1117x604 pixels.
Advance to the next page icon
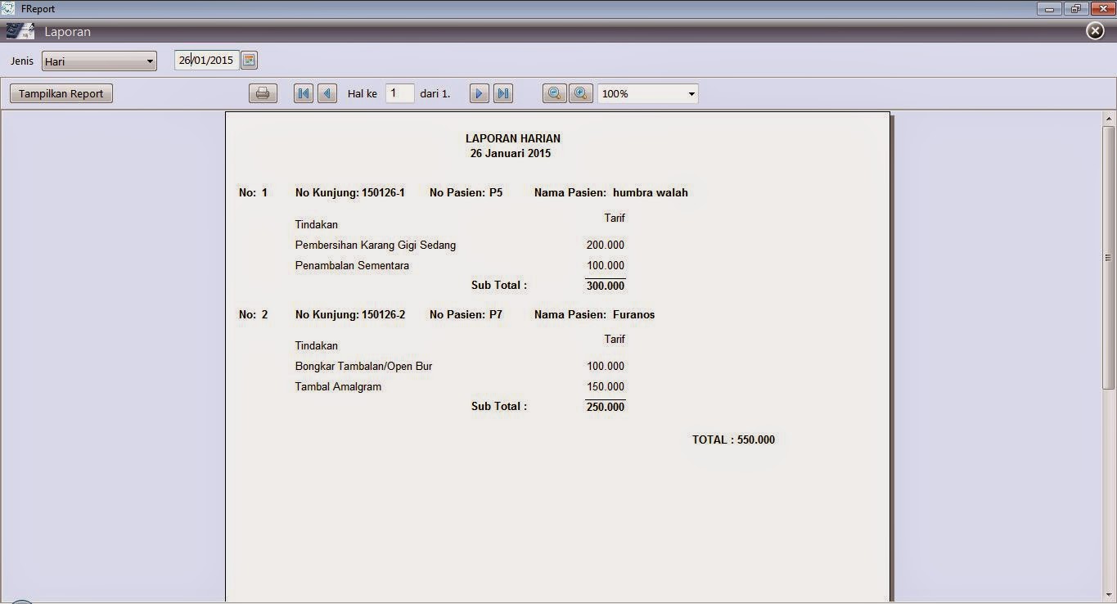tap(479, 92)
